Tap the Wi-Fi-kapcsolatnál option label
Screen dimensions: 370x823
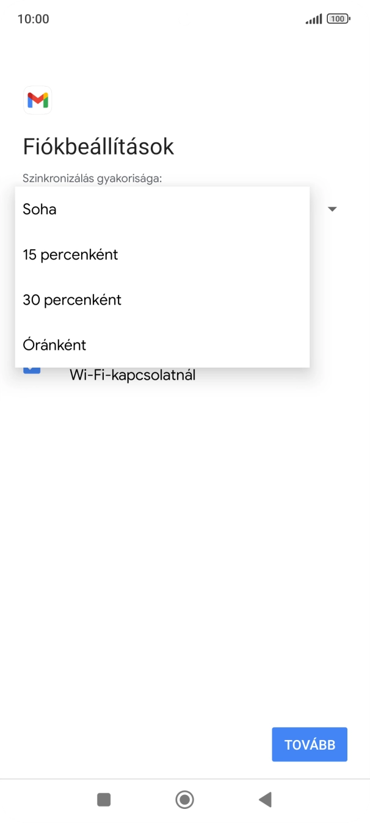132,375
